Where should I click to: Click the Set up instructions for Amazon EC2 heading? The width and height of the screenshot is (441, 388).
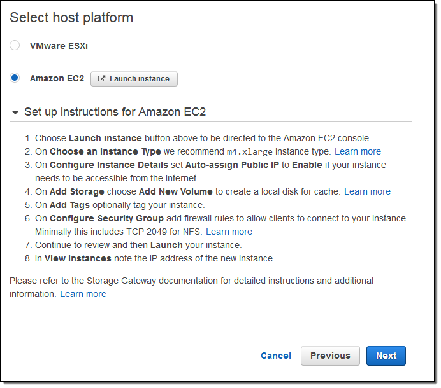115,113
